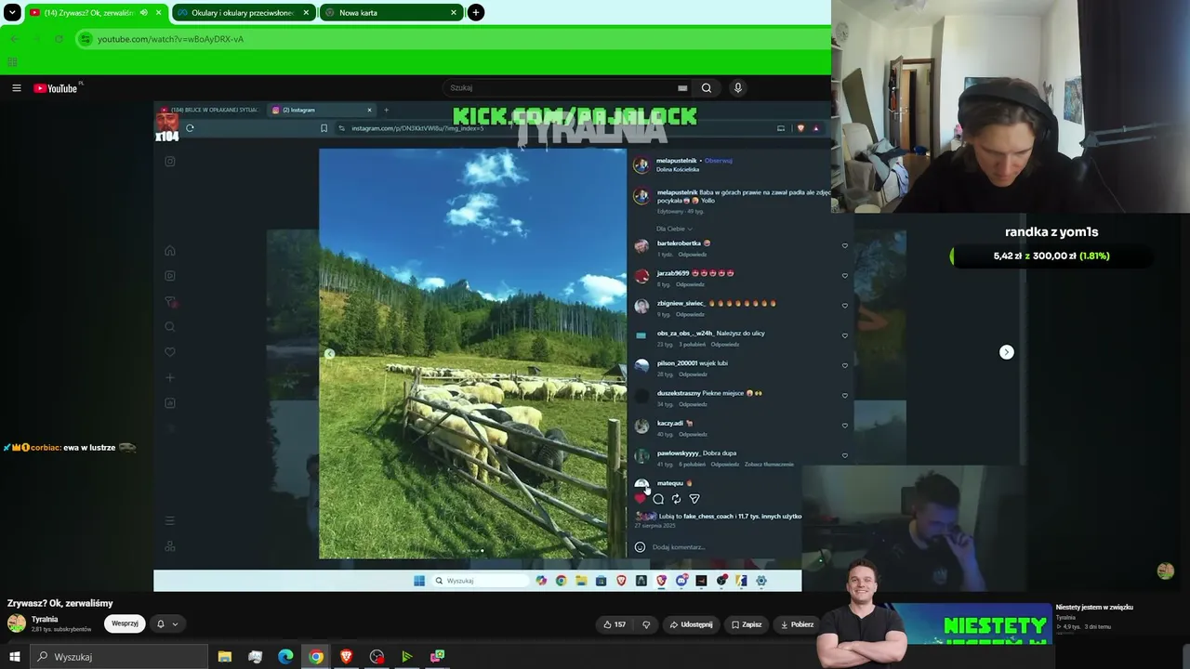
Task: Click the '2,81 tys. subskrybentów' subscriber count
Action: 61,630
